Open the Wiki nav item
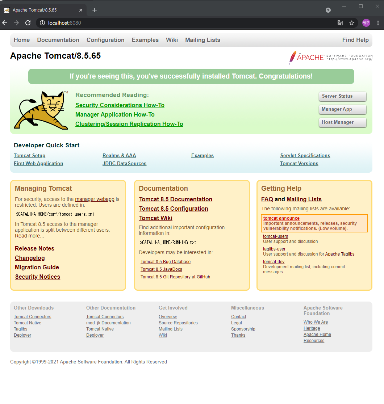Image resolution: width=384 pixels, height=404 pixels. pos(172,40)
